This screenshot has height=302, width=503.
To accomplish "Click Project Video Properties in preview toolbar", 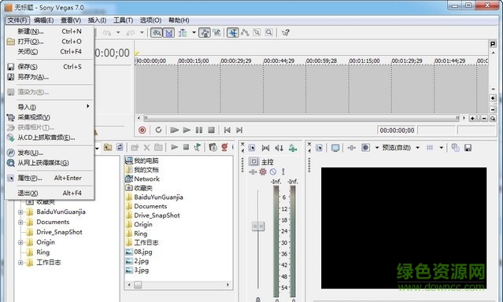I will pos(319,148).
